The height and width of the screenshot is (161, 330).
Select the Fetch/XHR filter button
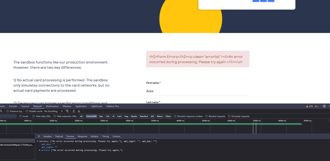(91, 116)
